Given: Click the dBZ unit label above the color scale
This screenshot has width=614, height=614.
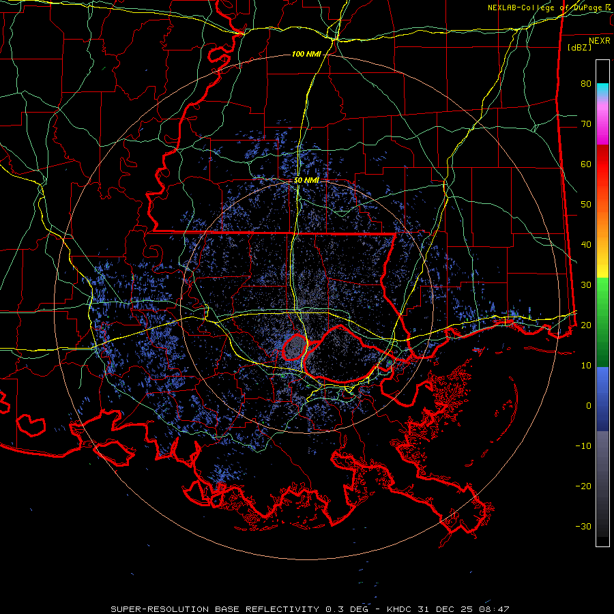Looking at the screenshot, I should pyautogui.click(x=579, y=47).
